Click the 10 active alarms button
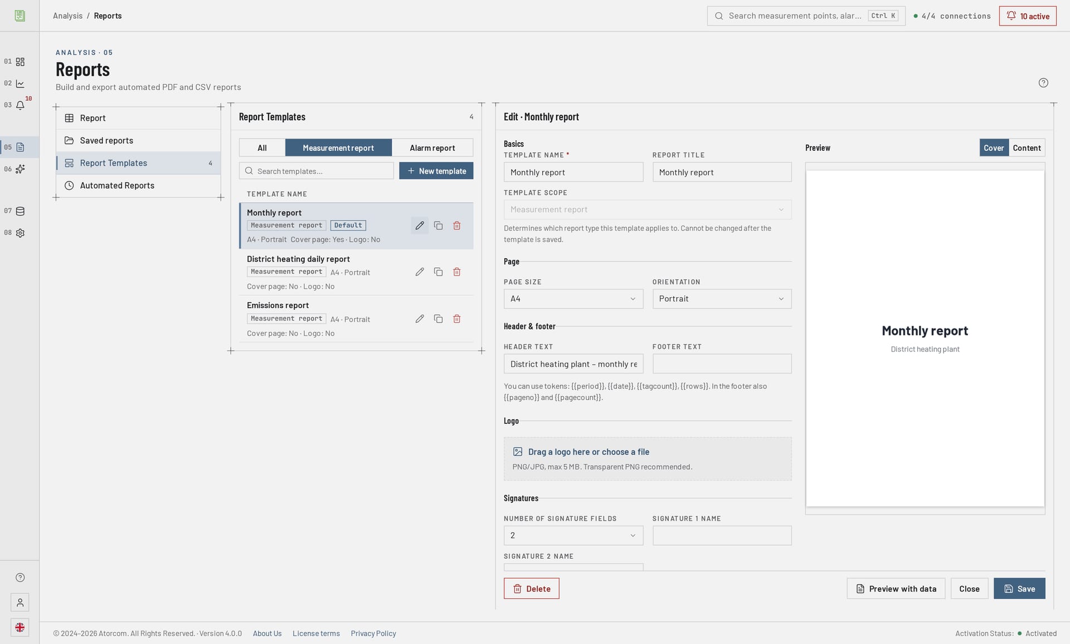1070x644 pixels. click(x=1028, y=16)
